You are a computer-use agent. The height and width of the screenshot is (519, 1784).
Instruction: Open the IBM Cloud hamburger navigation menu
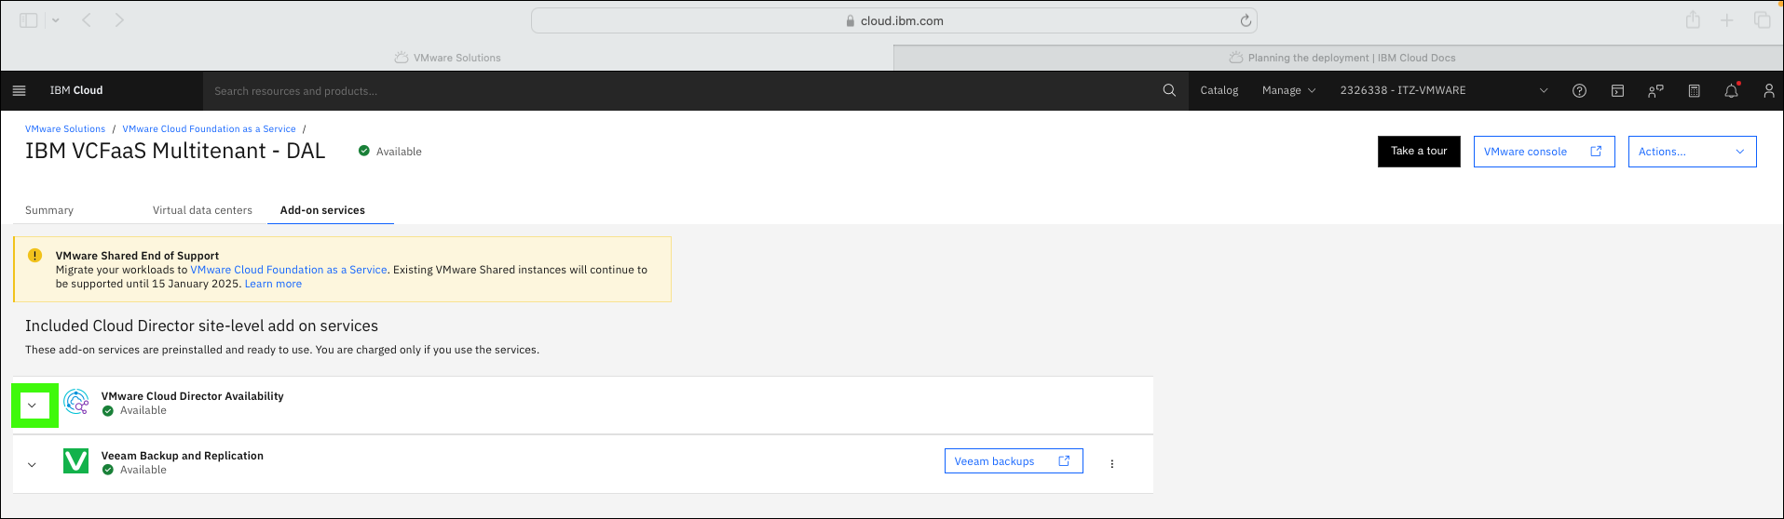pyautogui.click(x=19, y=90)
